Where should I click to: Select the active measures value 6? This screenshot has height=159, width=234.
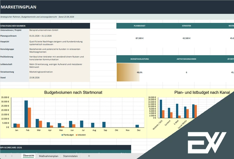click(186, 73)
